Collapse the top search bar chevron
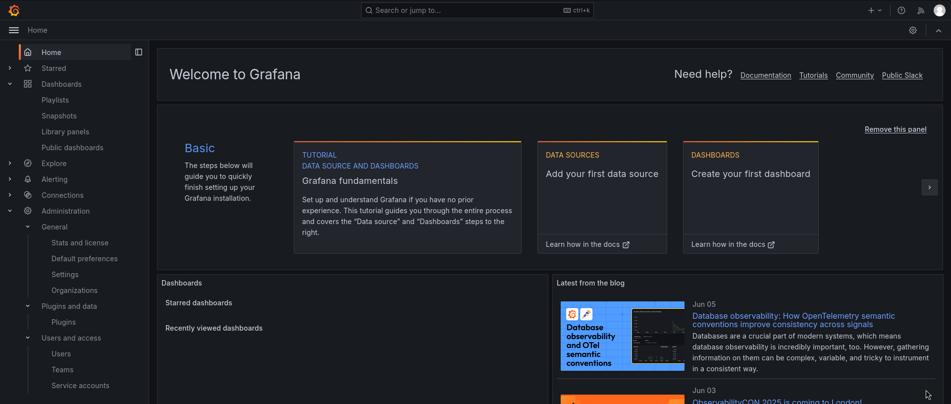The width and height of the screenshot is (951, 404). click(938, 30)
